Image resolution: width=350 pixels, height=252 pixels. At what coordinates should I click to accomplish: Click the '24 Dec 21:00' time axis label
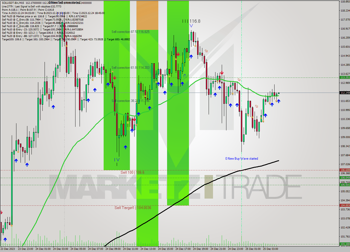tap(218, 249)
